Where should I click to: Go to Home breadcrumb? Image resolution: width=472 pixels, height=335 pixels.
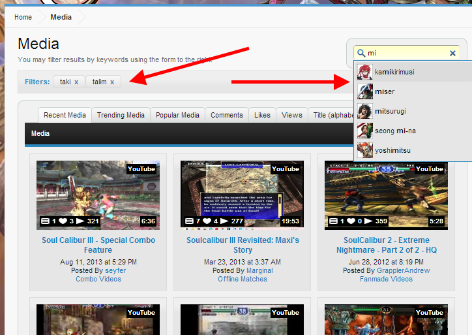tap(23, 17)
